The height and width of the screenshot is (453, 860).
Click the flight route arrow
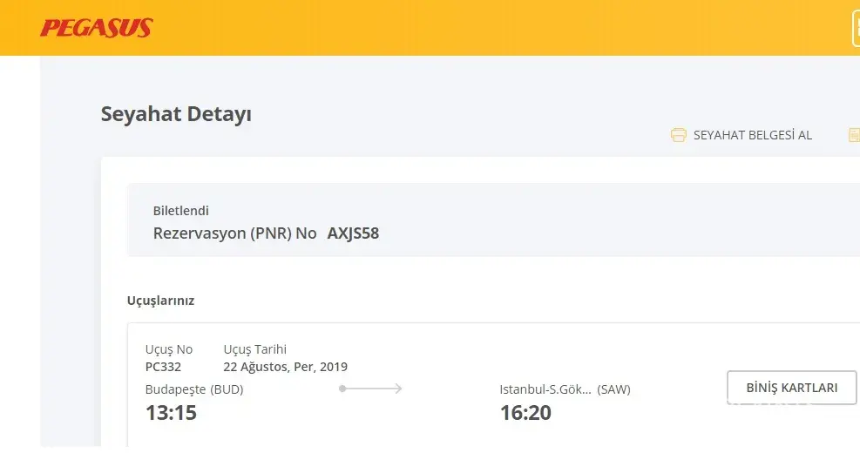(x=370, y=389)
